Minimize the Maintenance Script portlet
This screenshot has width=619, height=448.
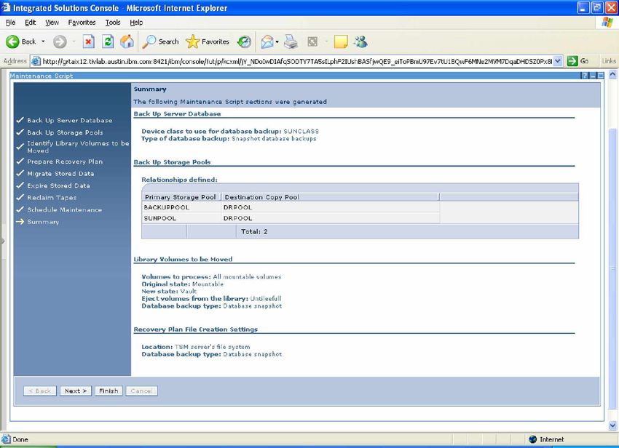point(593,76)
